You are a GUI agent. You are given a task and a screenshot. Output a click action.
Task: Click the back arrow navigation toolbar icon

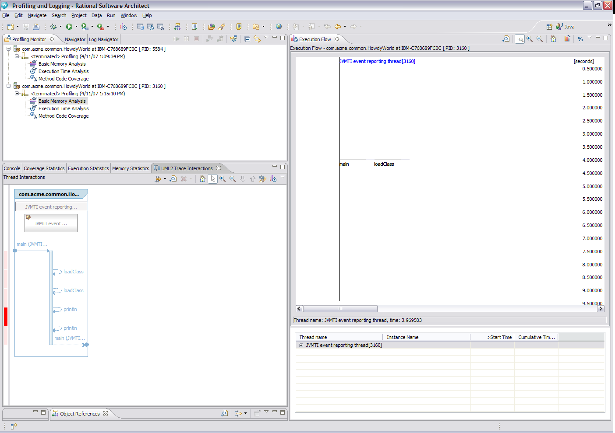tap(338, 27)
